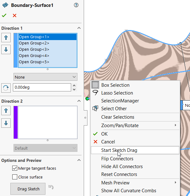Image resolution: width=190 pixels, height=196 pixels.
Task: Choose Clear Selections
Action: tap(135, 117)
